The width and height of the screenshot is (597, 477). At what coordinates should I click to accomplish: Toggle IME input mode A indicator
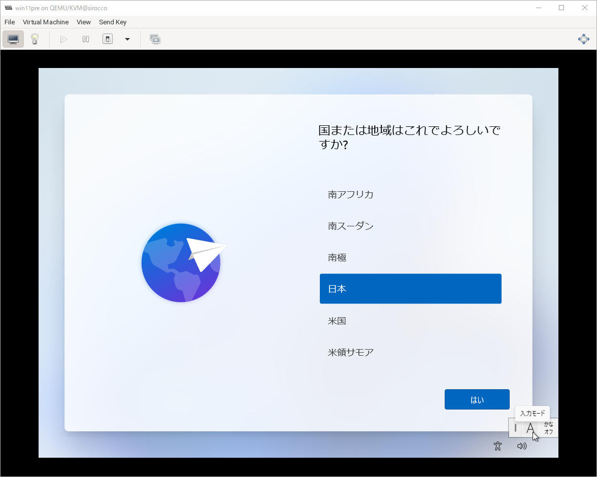coord(530,428)
